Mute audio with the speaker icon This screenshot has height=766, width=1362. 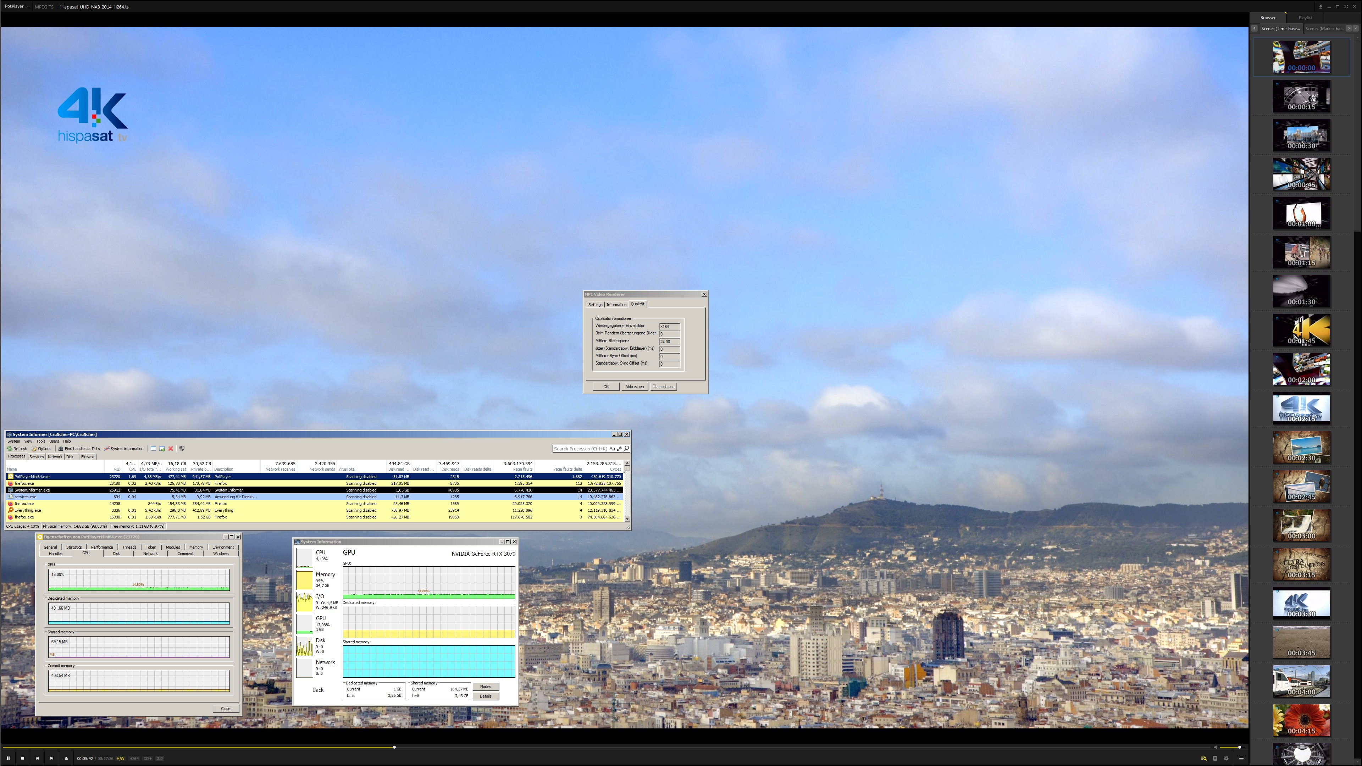point(1216,747)
